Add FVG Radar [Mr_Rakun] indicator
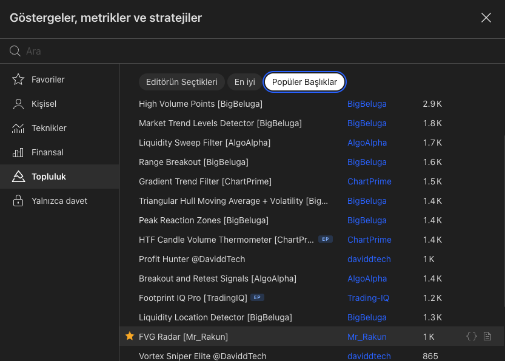Screen dimensions: 505x361 [x=183, y=337]
